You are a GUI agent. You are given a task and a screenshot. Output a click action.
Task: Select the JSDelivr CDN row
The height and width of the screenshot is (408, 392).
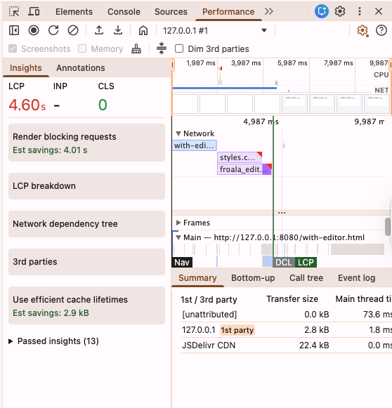pyautogui.click(x=286, y=346)
